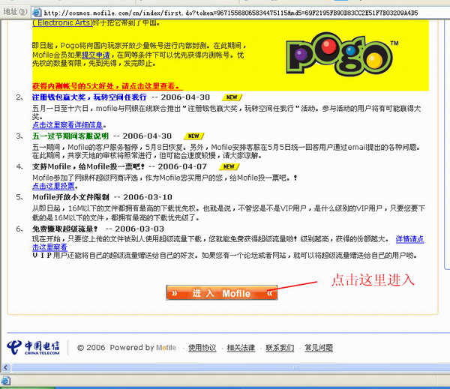Image resolution: width=450 pixels, height=389 pixels.
Task: Click the orange 进入 Mofile button
Action: [x=221, y=293]
